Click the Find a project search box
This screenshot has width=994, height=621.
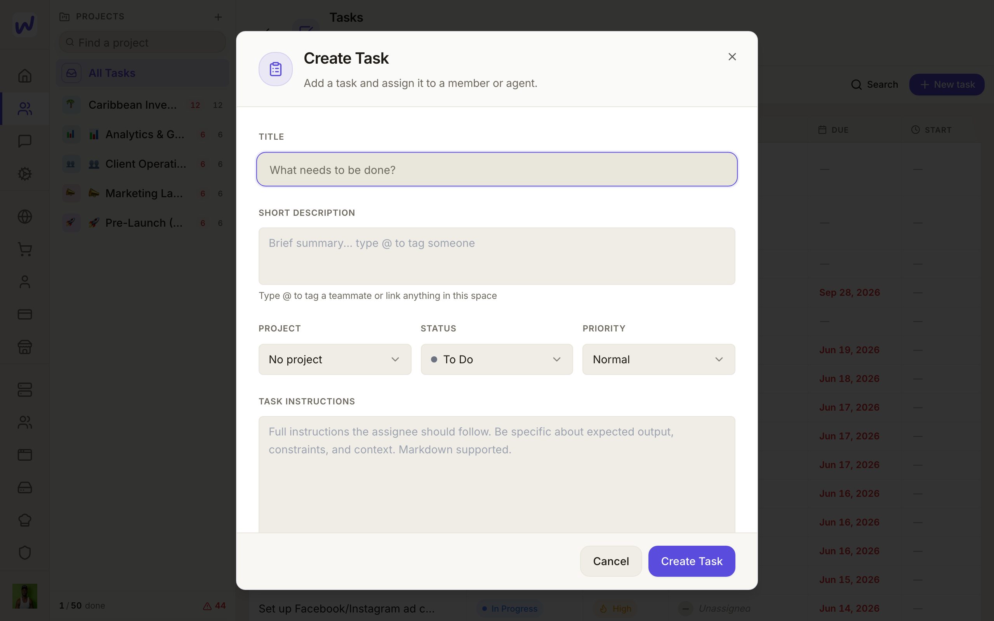(142, 42)
